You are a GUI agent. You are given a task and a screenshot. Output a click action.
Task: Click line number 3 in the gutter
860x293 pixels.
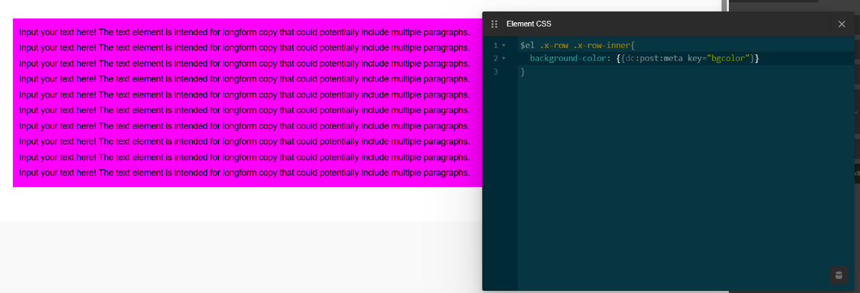click(x=495, y=72)
